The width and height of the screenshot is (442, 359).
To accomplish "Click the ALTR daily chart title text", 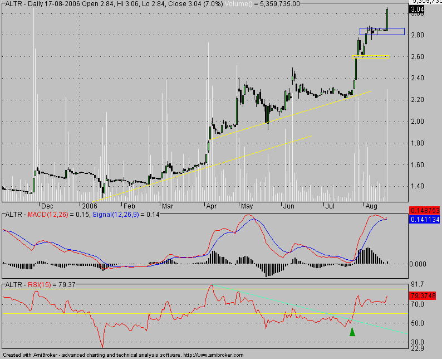I will (x=114, y=4).
